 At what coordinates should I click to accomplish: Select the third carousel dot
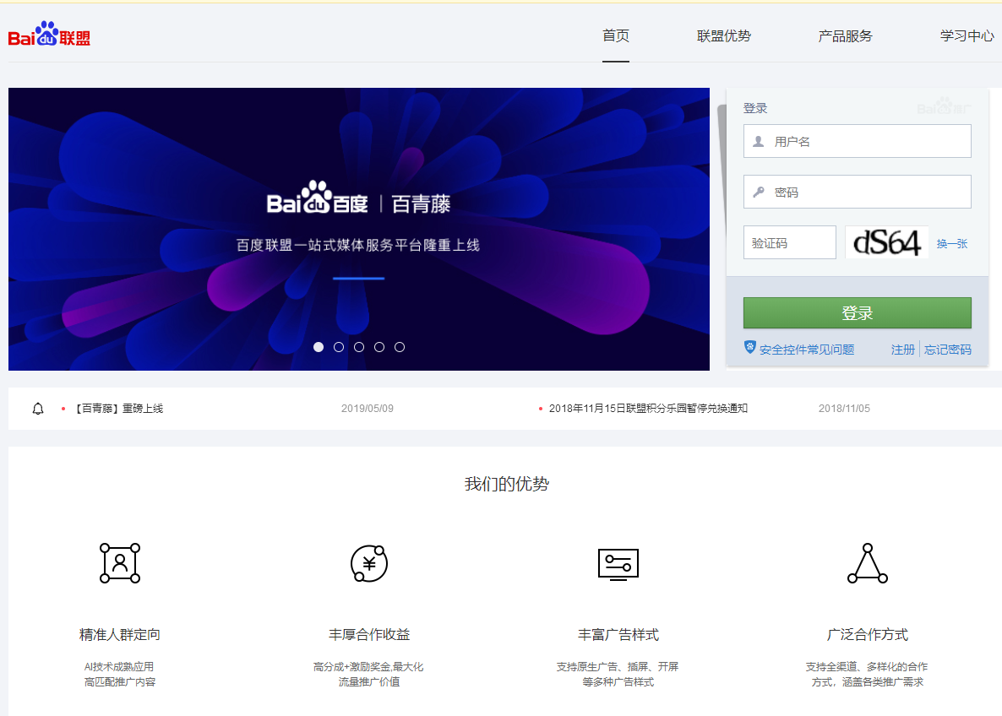(359, 347)
